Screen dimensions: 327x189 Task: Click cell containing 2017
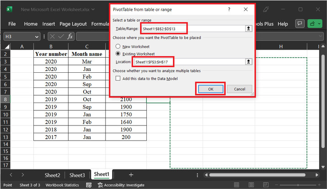click(51, 137)
